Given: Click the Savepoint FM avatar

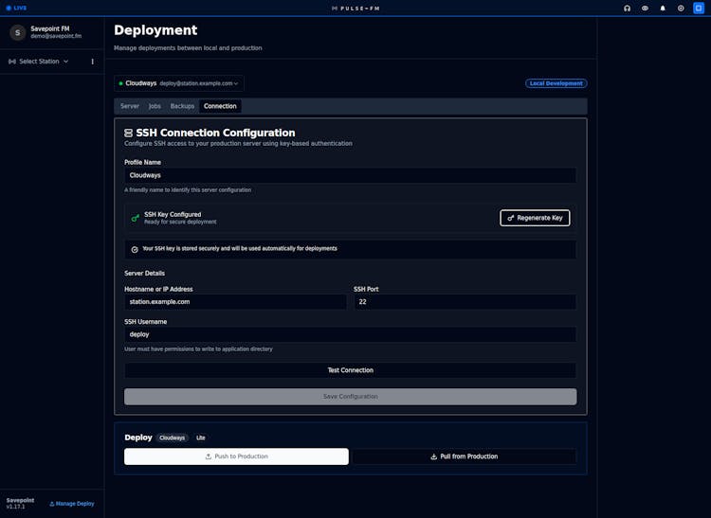Looking at the screenshot, I should point(18,32).
